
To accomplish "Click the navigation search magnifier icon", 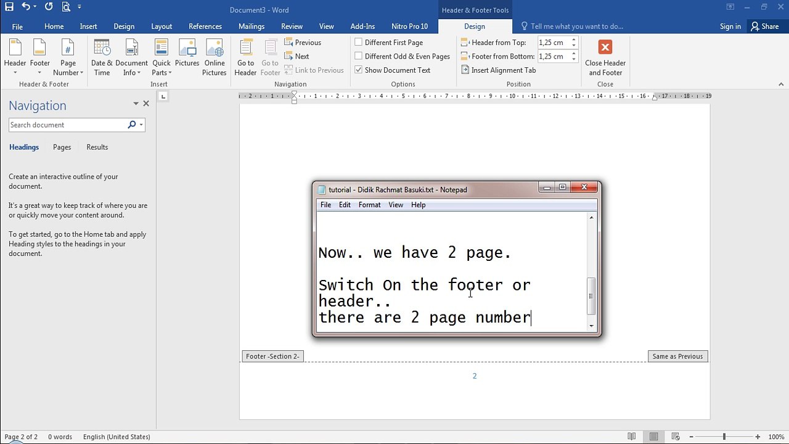I will [x=131, y=125].
